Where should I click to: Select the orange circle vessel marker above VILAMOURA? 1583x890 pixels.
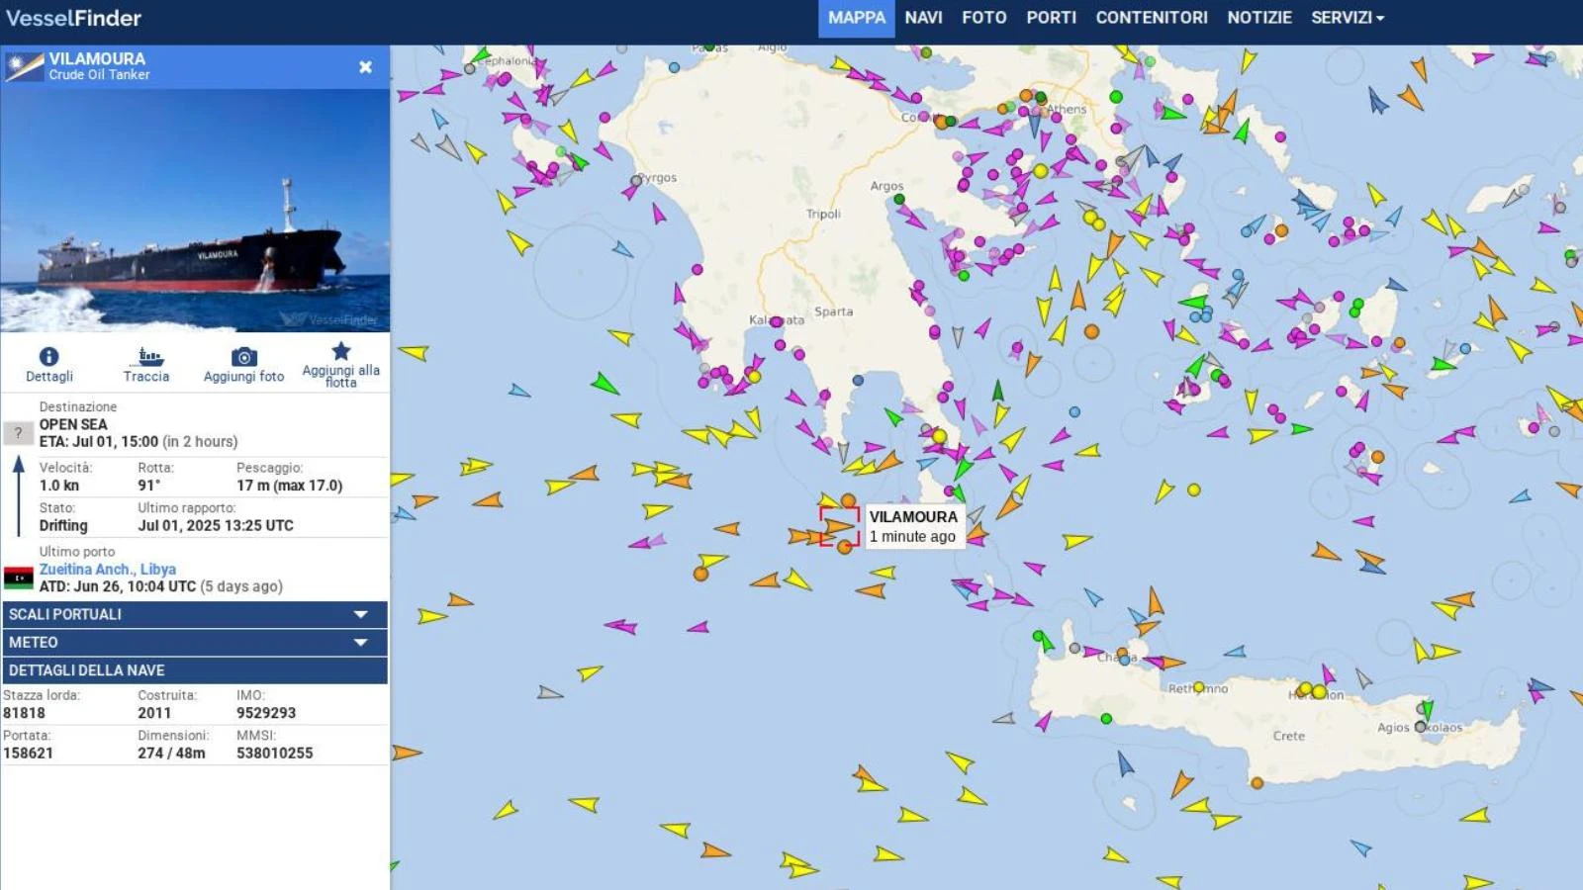848,500
